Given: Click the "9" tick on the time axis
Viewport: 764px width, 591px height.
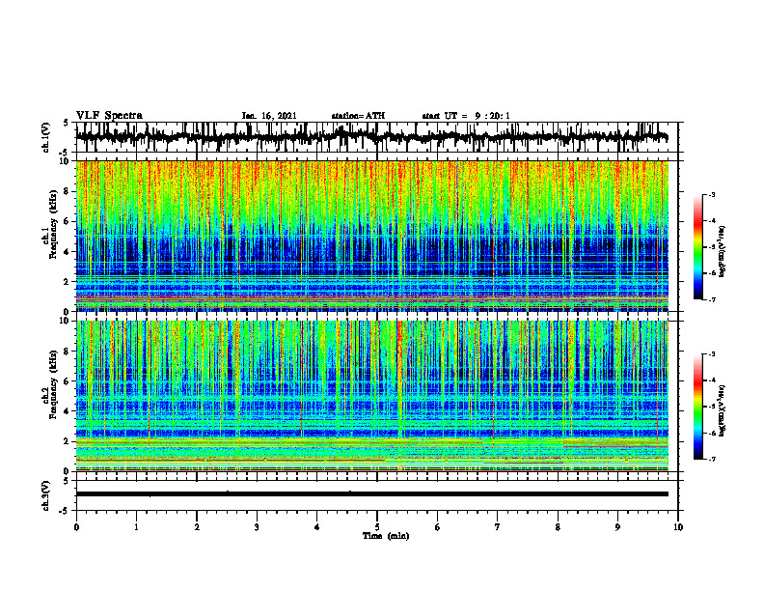Looking at the screenshot, I should coord(617,527).
